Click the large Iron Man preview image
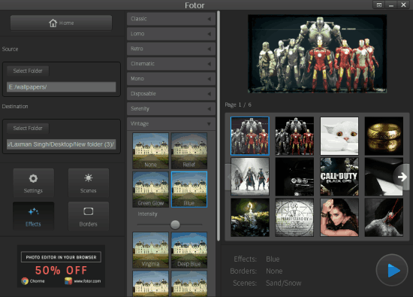The image size is (413, 297). (317, 54)
